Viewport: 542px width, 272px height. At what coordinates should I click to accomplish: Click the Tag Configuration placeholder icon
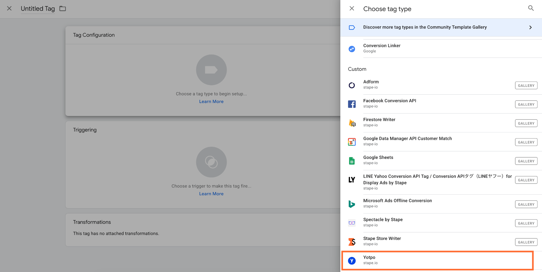point(211,70)
